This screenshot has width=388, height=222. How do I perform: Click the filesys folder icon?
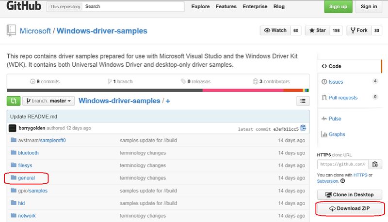coord(14,165)
